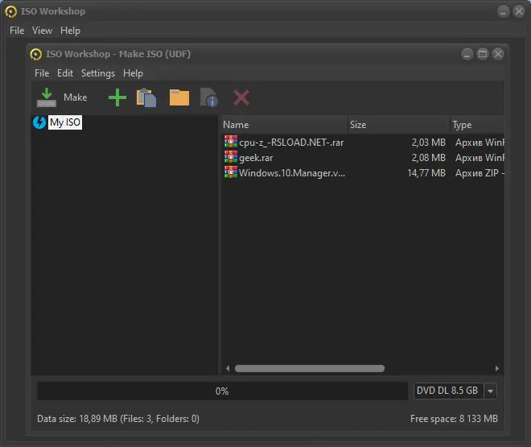
Task: Click the 2,08 MB size cell
Action: coord(428,158)
